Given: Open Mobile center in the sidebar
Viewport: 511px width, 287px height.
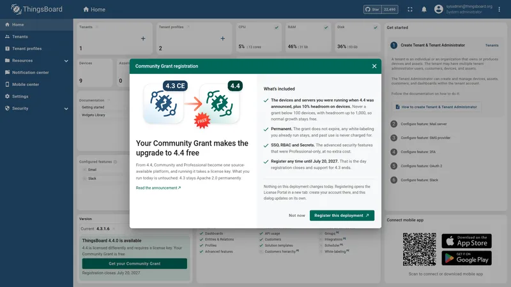Looking at the screenshot, I should [36, 84].
